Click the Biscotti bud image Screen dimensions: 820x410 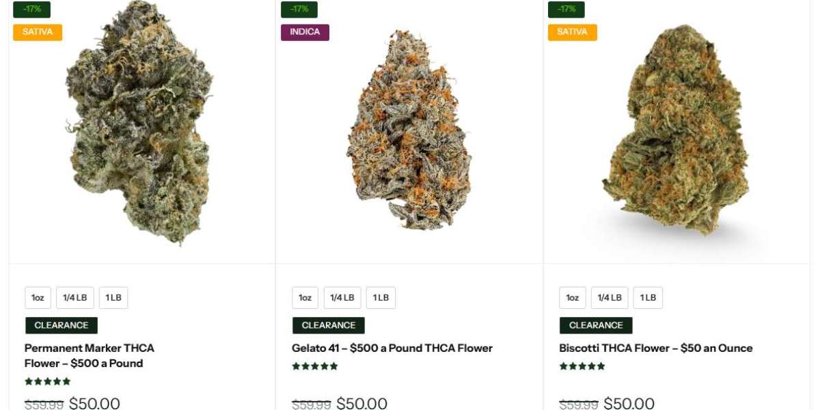click(675, 130)
